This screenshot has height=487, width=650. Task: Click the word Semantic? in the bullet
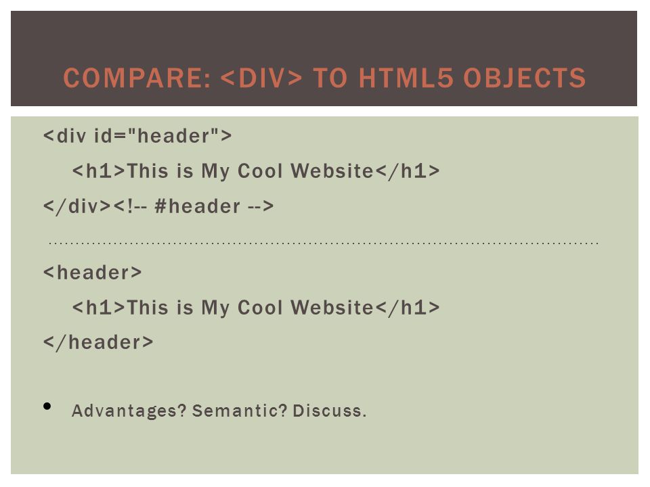coord(240,411)
